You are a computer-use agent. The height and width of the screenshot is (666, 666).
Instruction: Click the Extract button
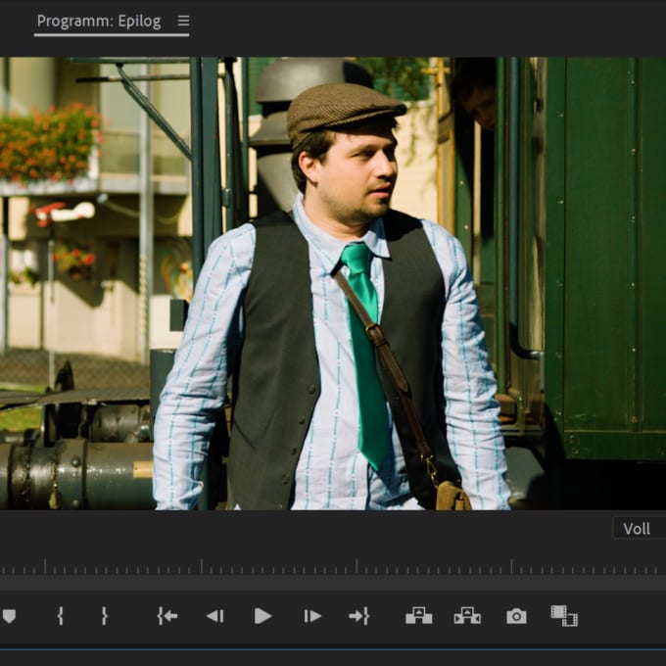click(x=467, y=616)
